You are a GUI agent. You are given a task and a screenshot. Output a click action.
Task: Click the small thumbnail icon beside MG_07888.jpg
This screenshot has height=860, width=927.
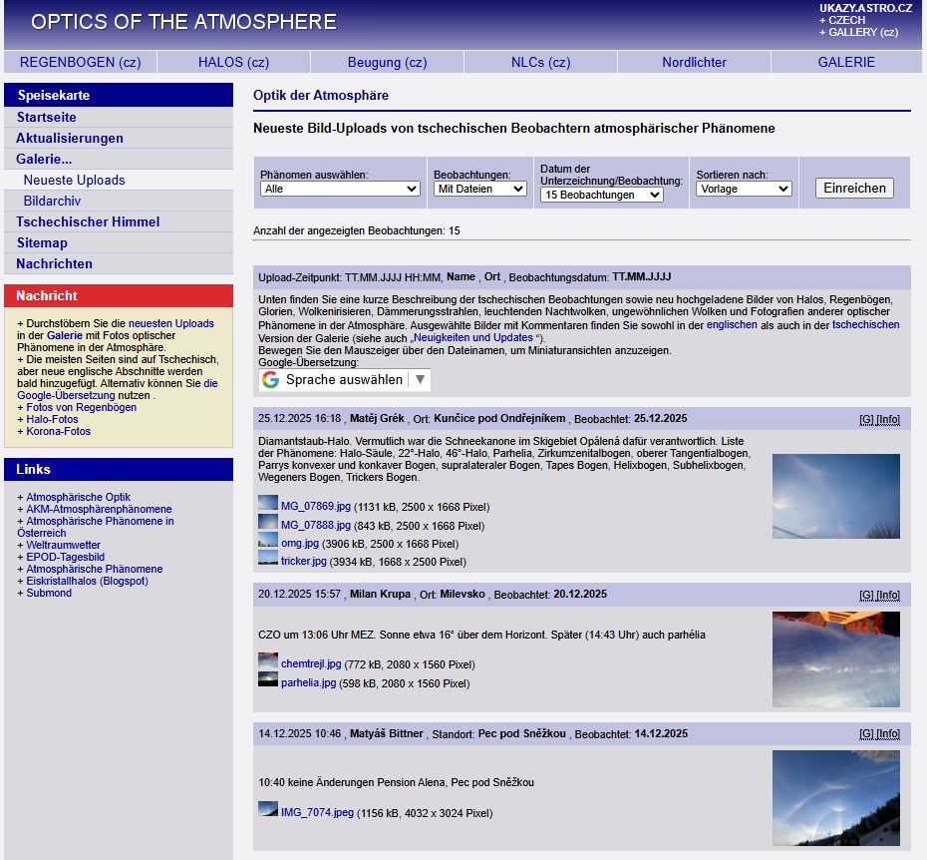(x=267, y=523)
